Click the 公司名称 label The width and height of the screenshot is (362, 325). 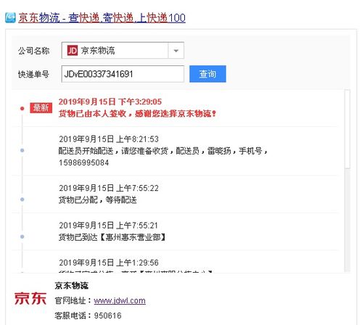coord(33,51)
